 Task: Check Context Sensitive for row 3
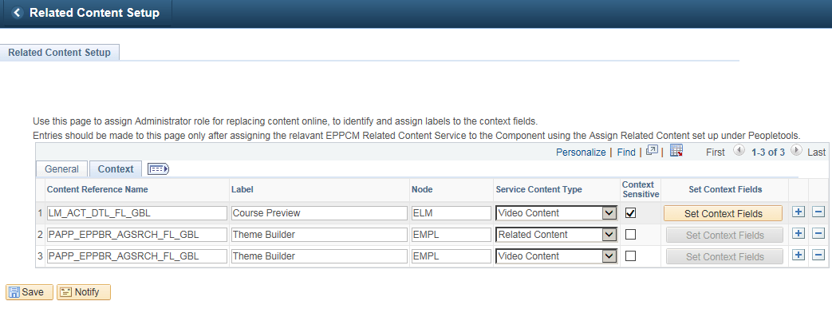630,256
